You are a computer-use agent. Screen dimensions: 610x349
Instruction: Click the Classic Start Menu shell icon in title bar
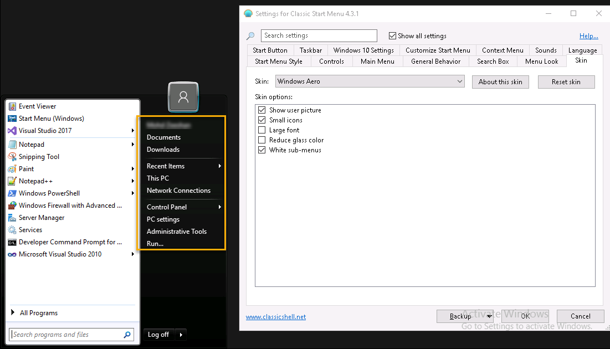[x=248, y=14]
